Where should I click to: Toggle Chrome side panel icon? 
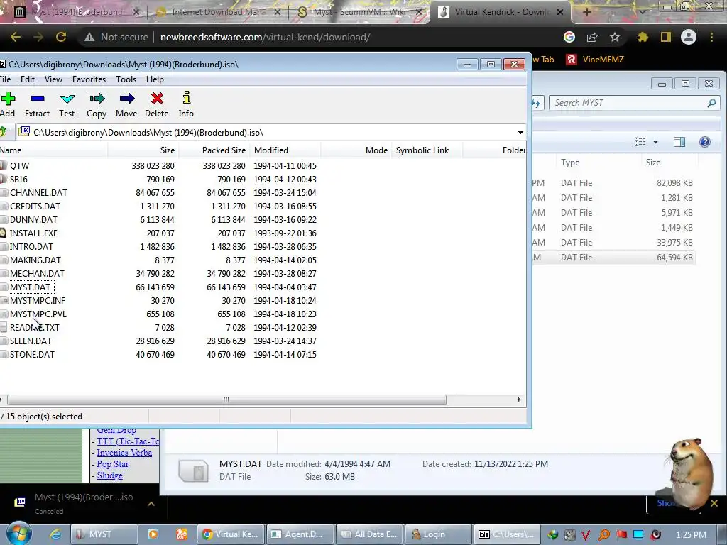pyautogui.click(x=666, y=37)
